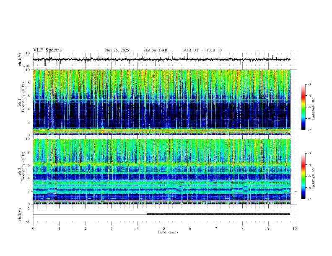Click the lower PSD color scale bar
Image resolution: width=332 pixels, height=256 pixels.
click(303, 176)
